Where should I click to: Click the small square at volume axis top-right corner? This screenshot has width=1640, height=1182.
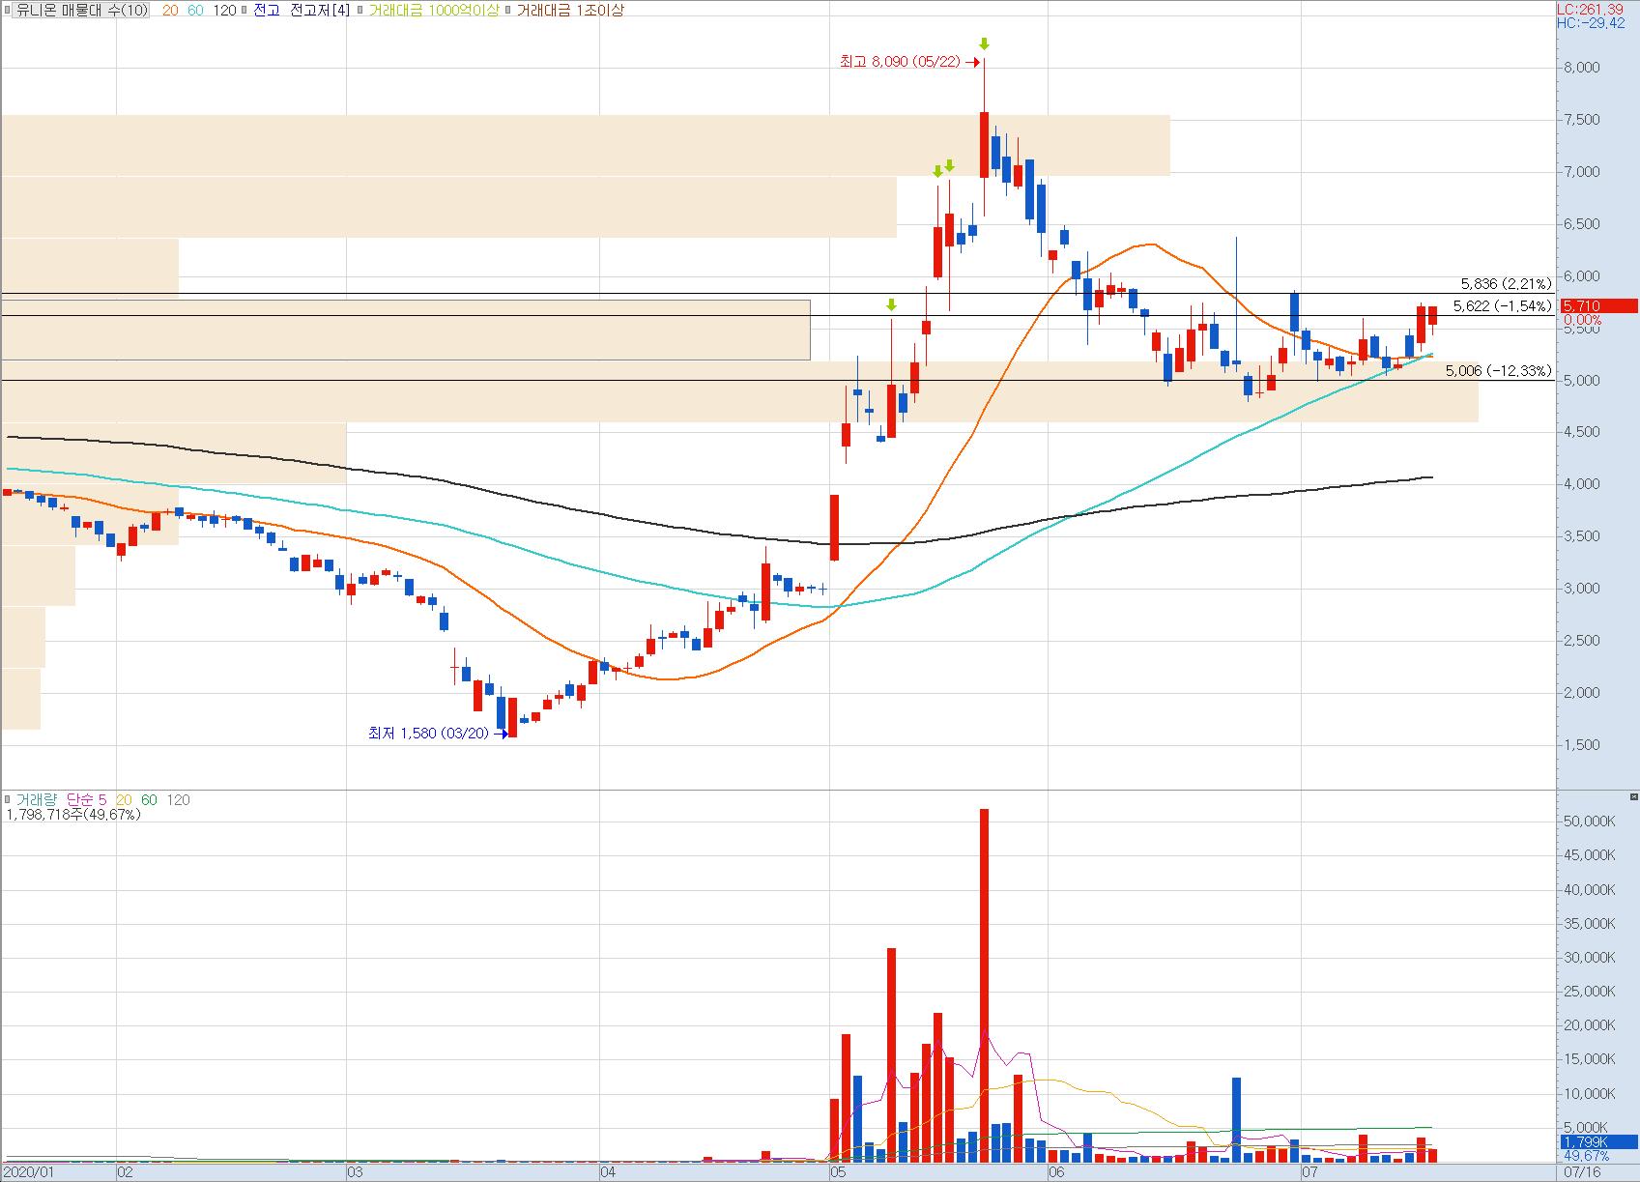coord(1633,797)
